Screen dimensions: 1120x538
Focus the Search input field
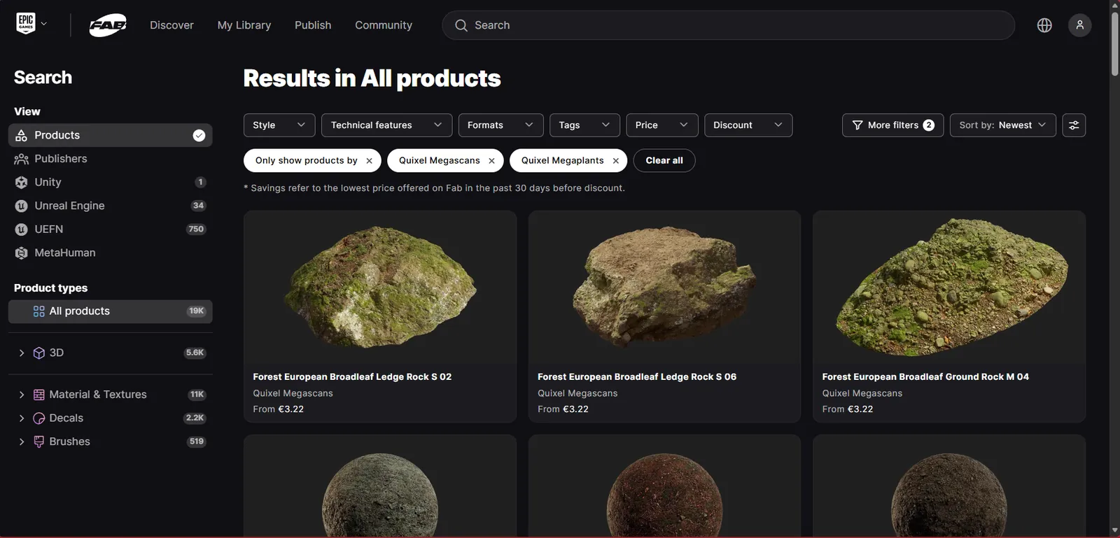[728, 25]
